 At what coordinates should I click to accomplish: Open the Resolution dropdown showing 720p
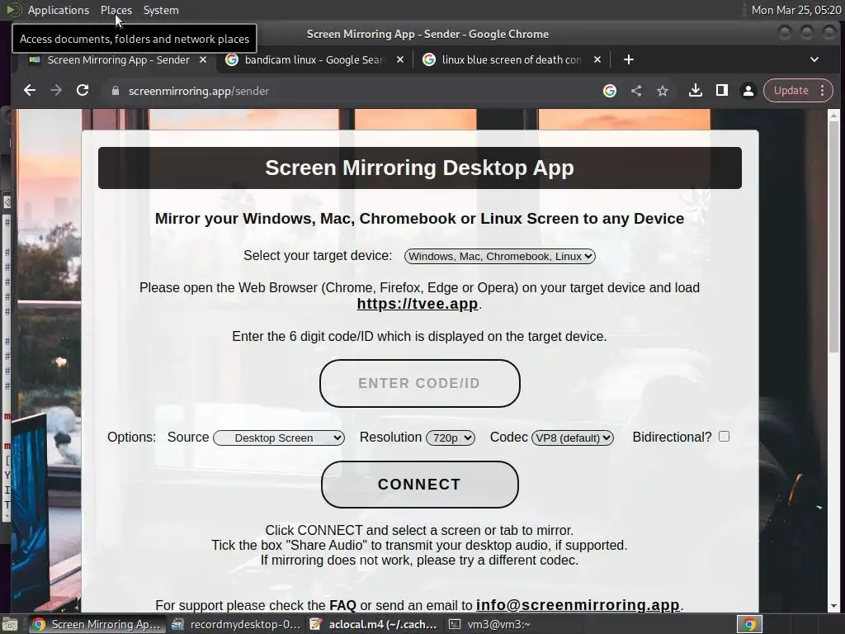[x=451, y=438]
